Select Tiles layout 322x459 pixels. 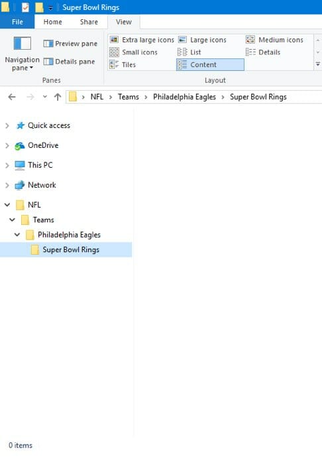coord(123,64)
